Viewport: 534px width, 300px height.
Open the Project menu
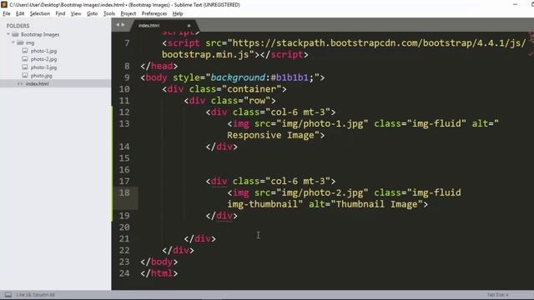coord(128,13)
